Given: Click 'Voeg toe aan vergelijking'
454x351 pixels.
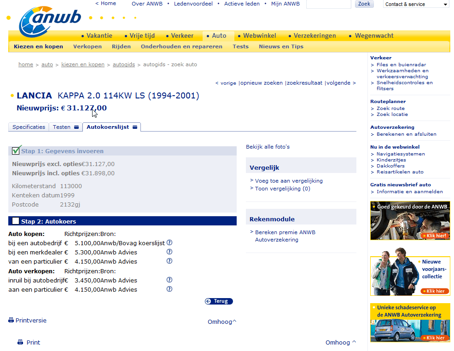Looking at the screenshot, I should pyautogui.click(x=289, y=181).
